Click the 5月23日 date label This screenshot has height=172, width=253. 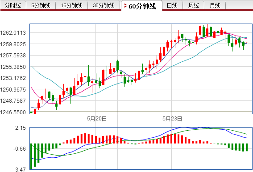172,119
